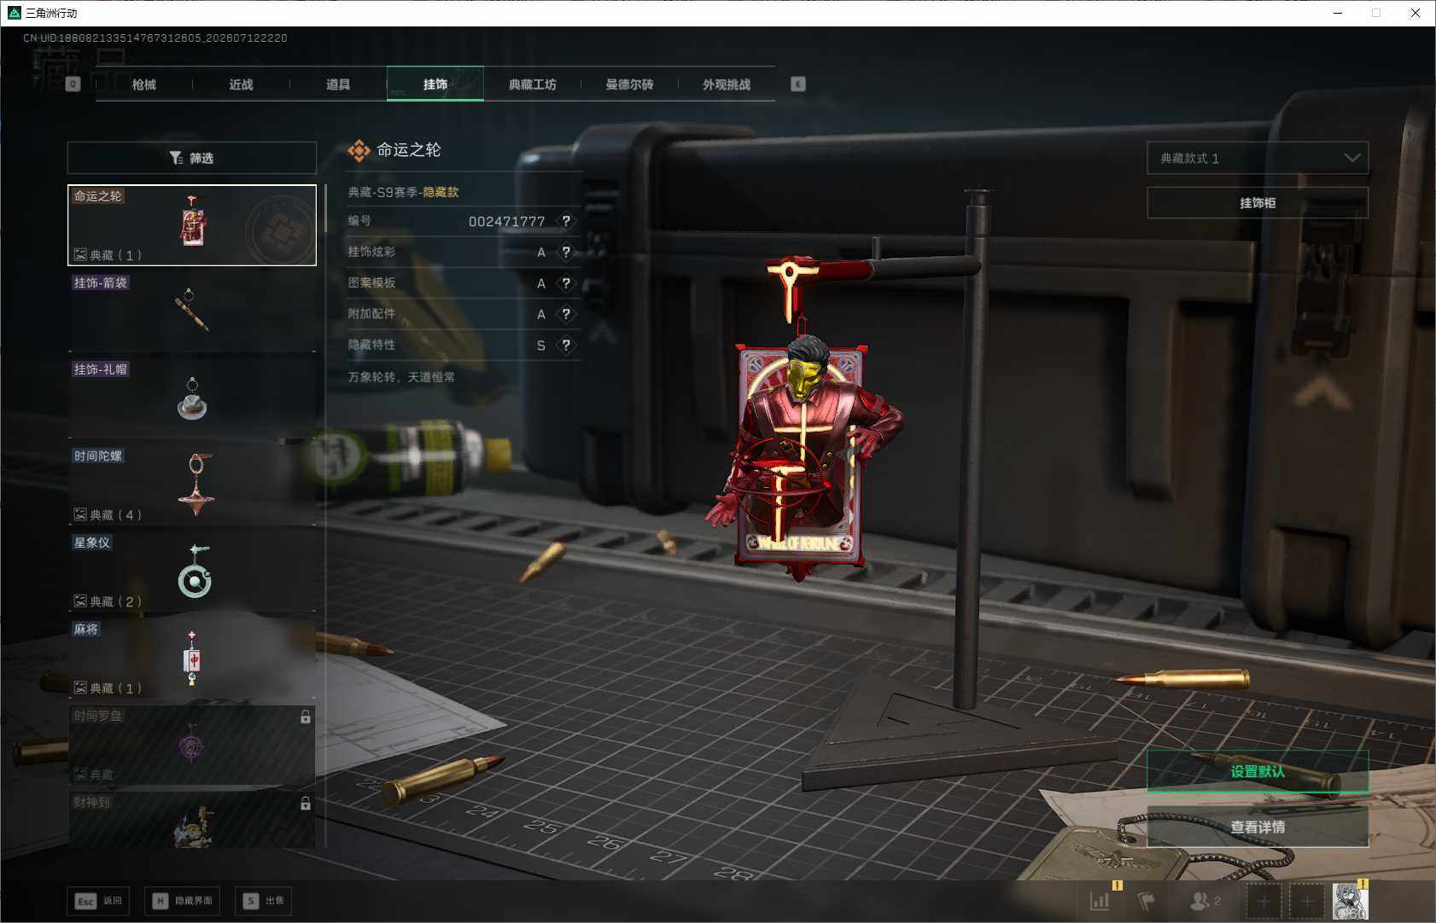Click the collection icon in 命运之轮 card
This screenshot has height=923, width=1436.
pos(80,254)
